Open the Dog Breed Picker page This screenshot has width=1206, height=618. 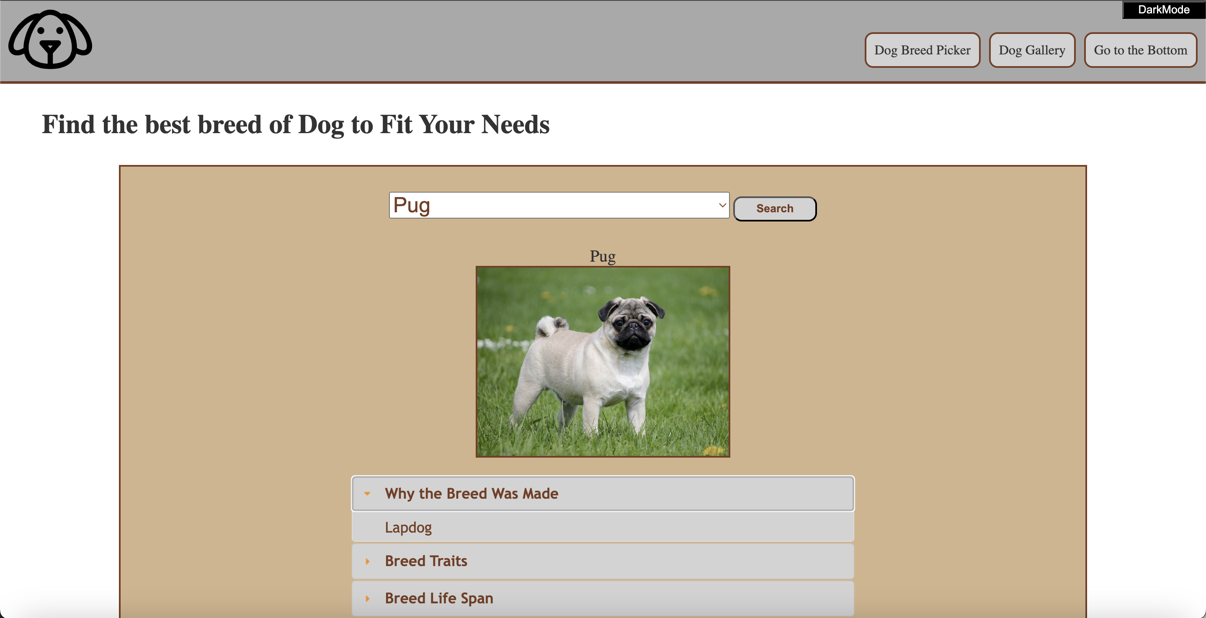pyautogui.click(x=922, y=50)
